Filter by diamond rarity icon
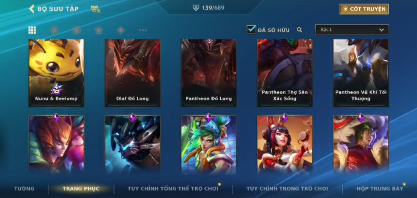 121,30
